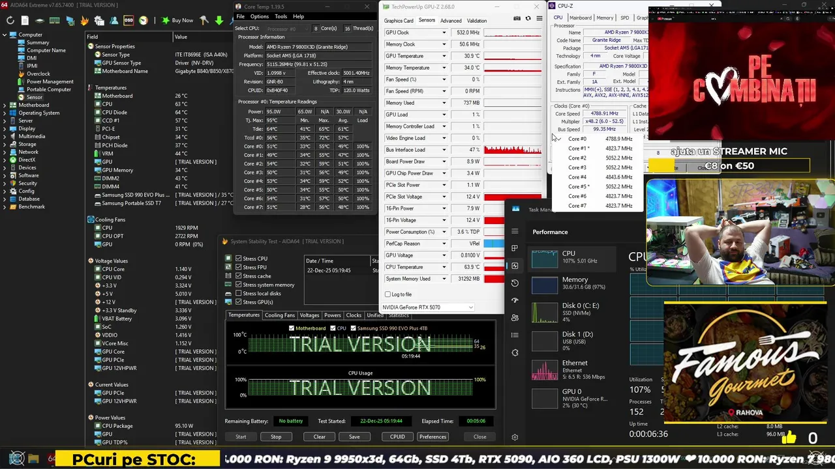
Task: Switch to Cooling Fans tab in Stability Test
Action: (279, 315)
